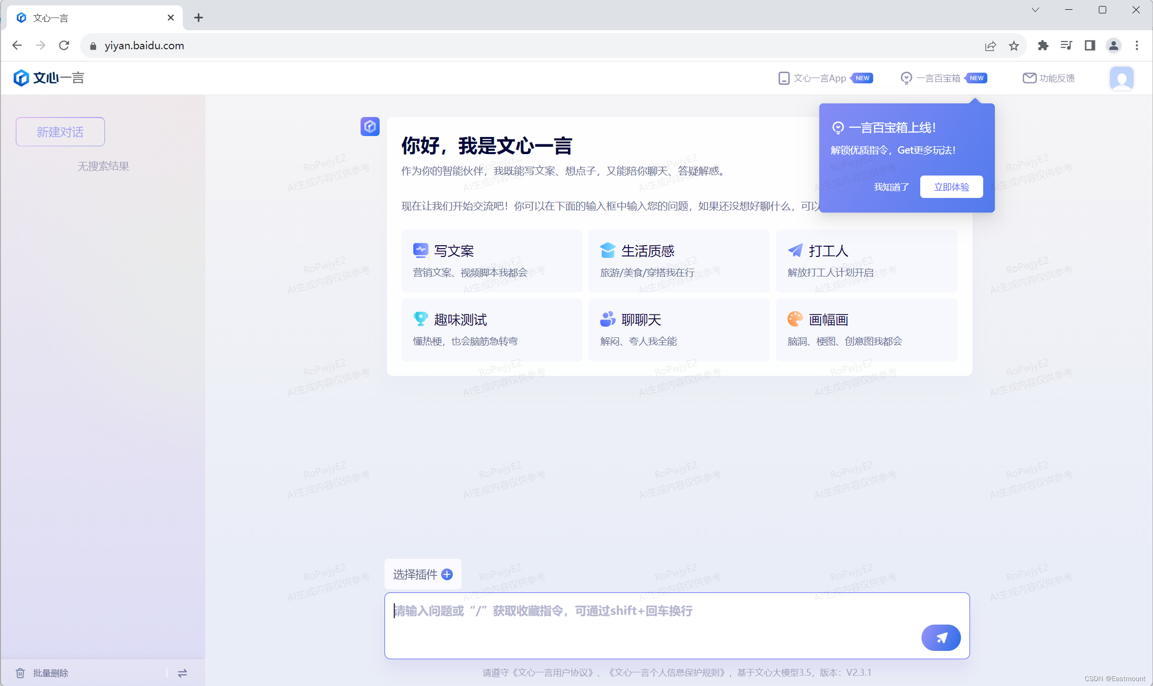Toggle the sidebar collapse arrows icon
Screen dimensions: 1153x686
[182, 673]
